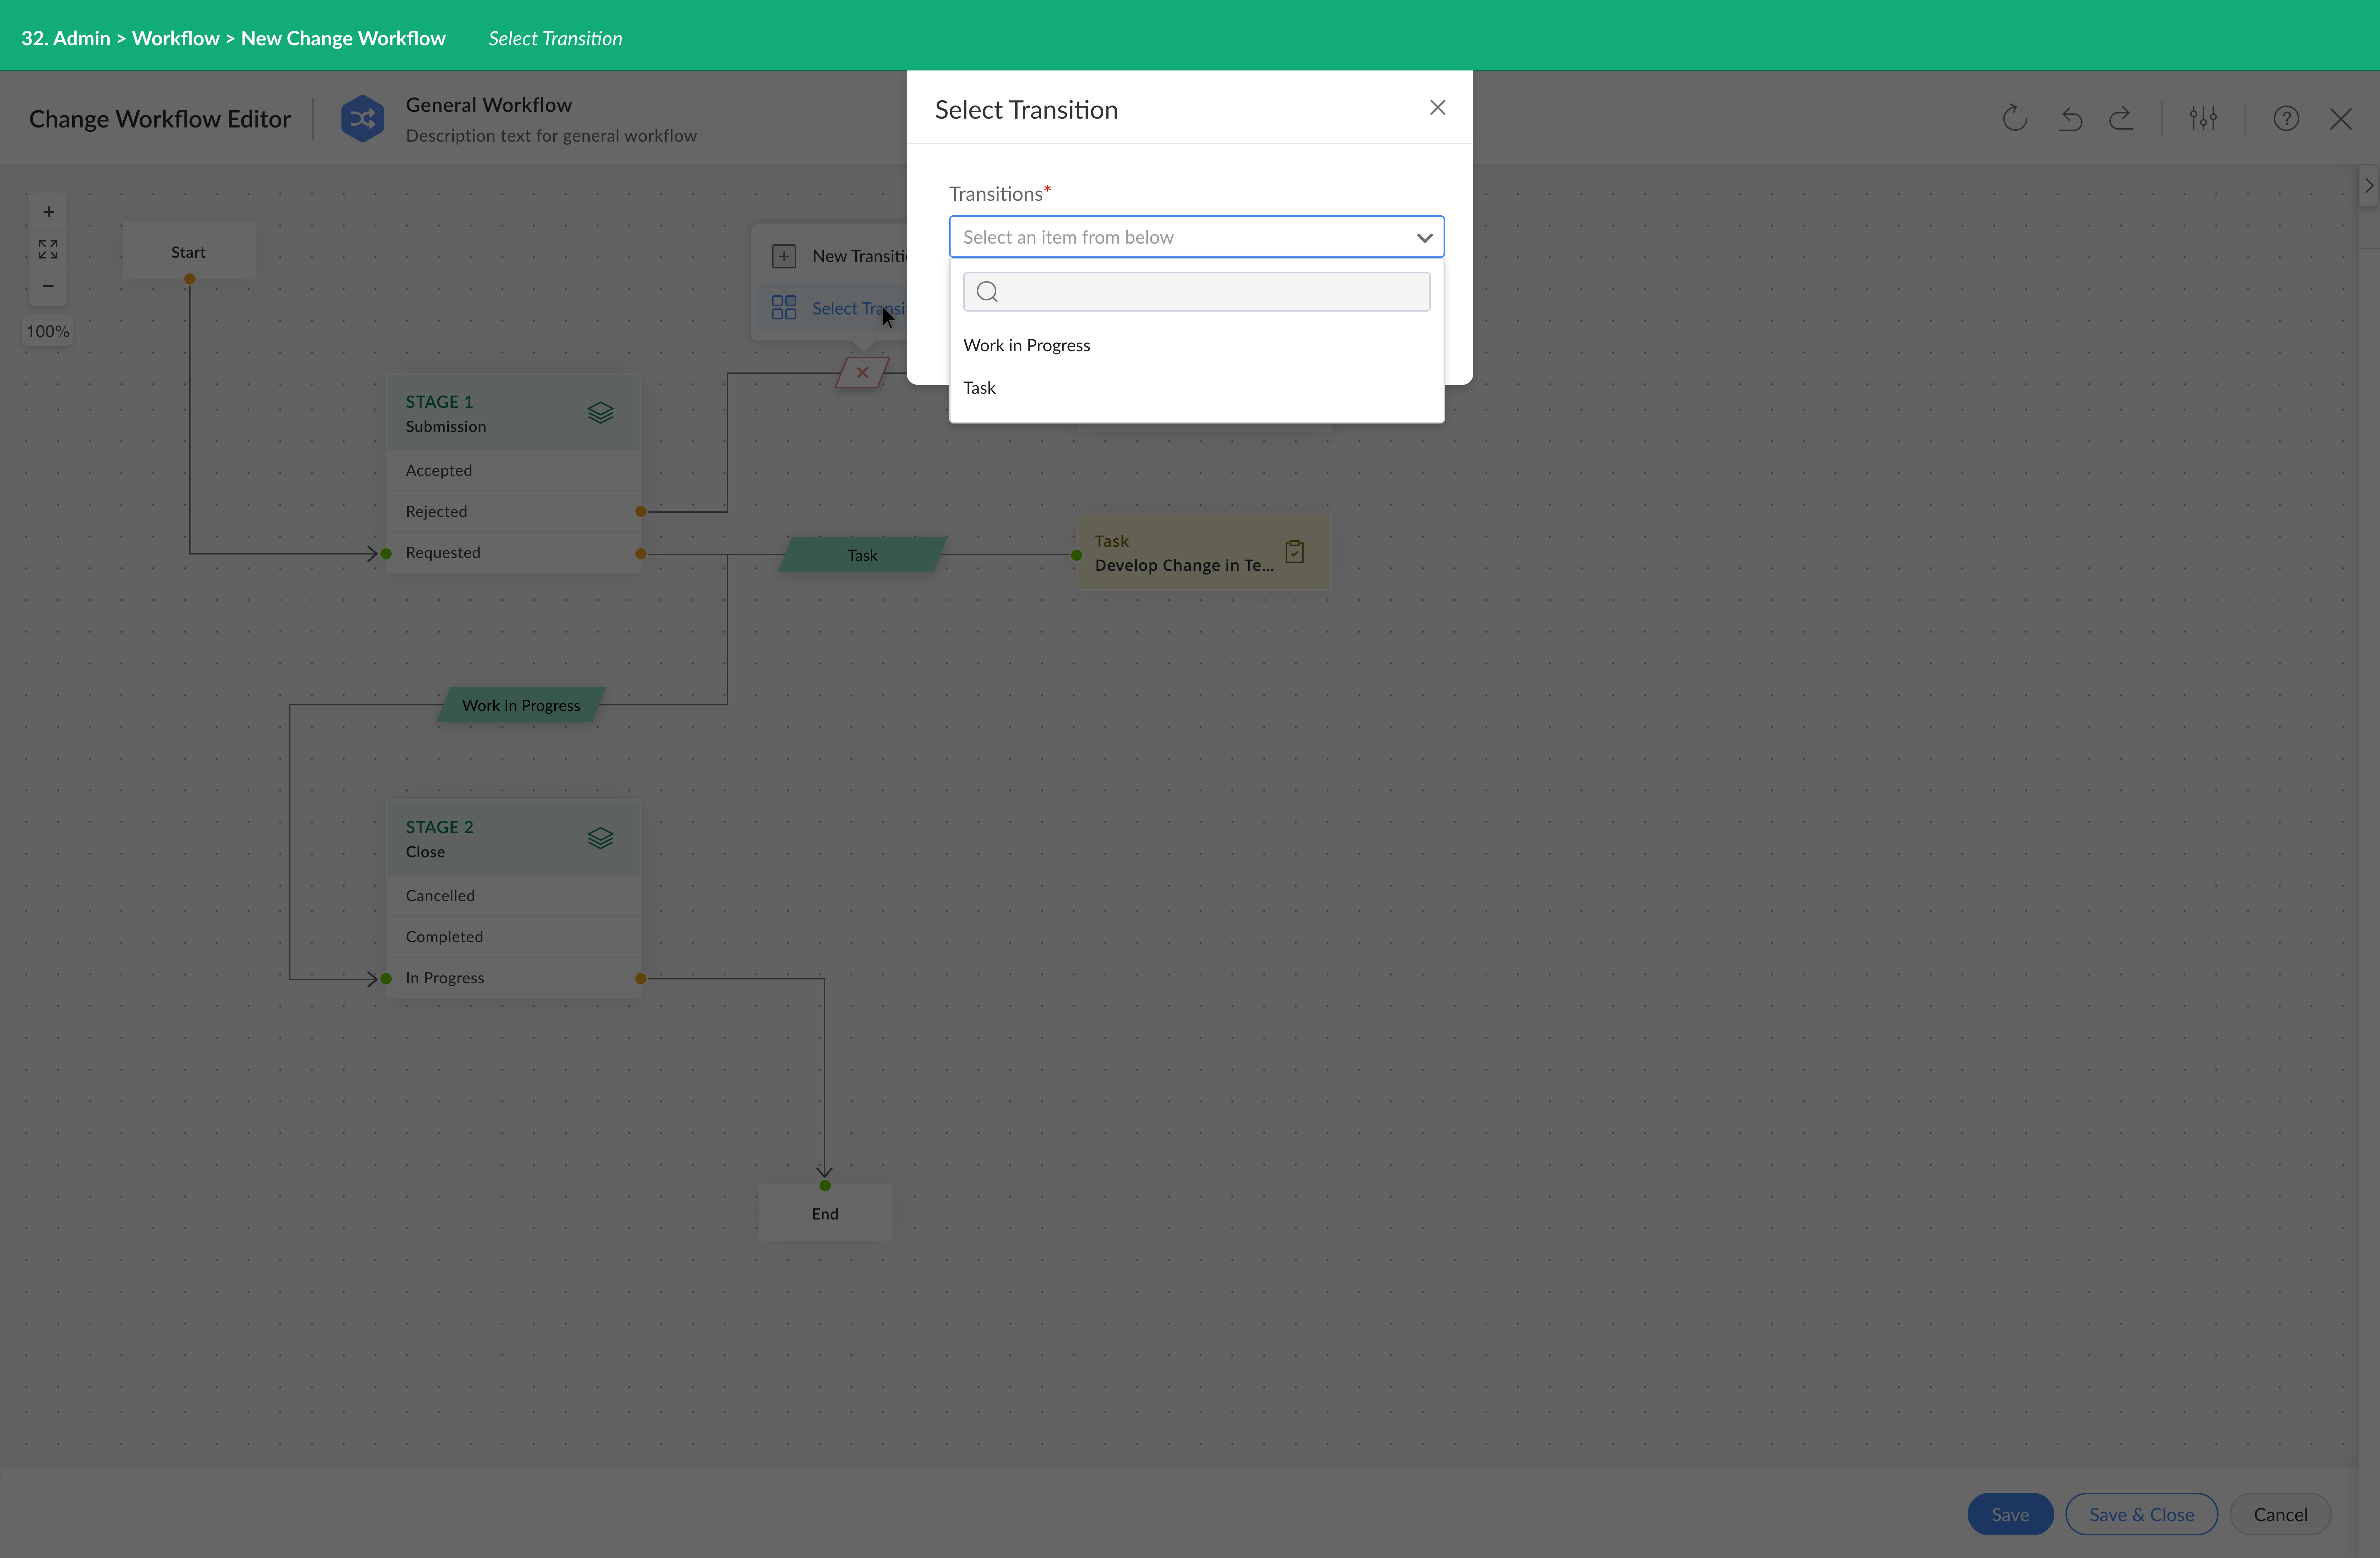
Task: Click the Stage 1 Submission layers icon
Action: pos(600,413)
